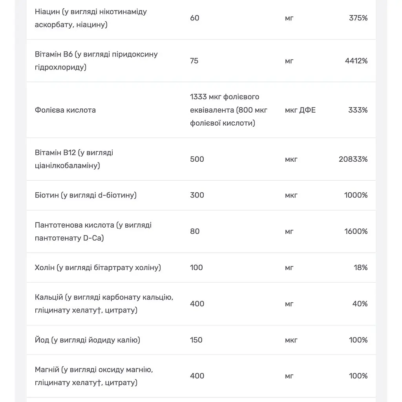Click the 333% folic acid daily value
The image size is (402, 402).
pyautogui.click(x=358, y=110)
